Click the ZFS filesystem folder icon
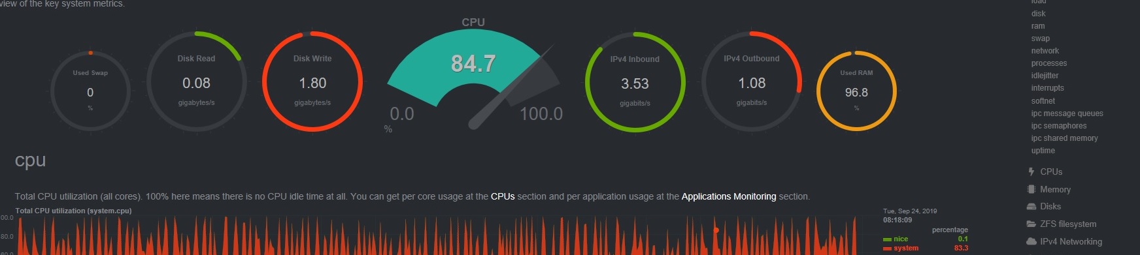Screen dimensions: 1140x255 click(x=1031, y=224)
